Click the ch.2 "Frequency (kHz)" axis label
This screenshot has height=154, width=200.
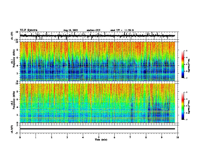point(14,100)
